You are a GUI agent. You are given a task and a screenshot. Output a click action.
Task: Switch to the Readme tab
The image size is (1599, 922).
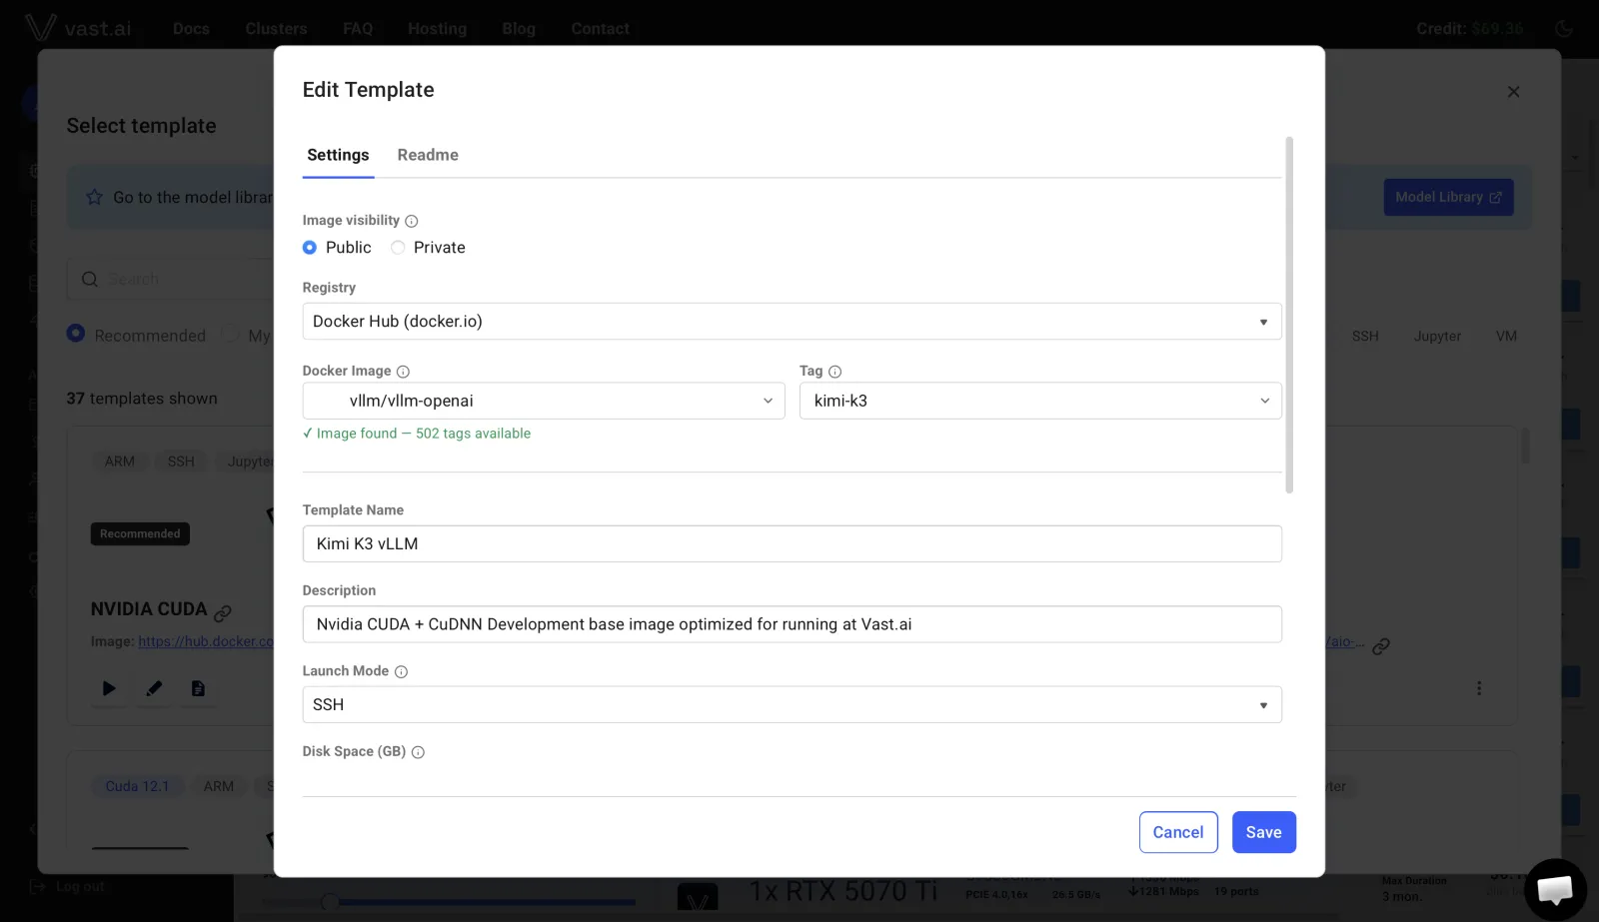pos(428,155)
